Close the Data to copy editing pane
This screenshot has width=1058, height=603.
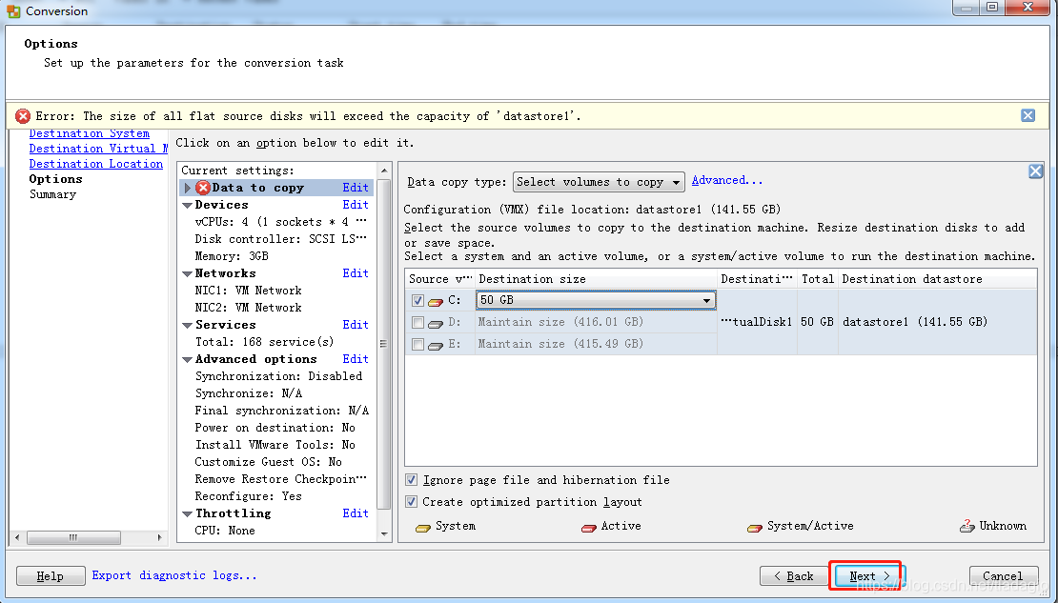pos(1036,171)
